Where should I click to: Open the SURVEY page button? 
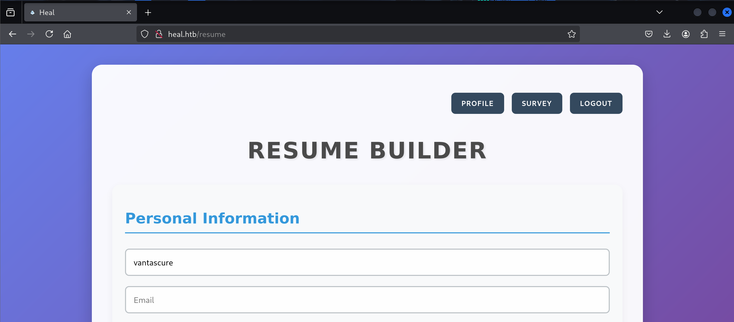coord(537,103)
